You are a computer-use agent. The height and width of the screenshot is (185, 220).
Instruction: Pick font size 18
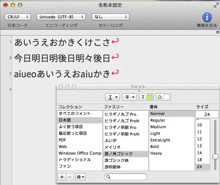point(203,160)
